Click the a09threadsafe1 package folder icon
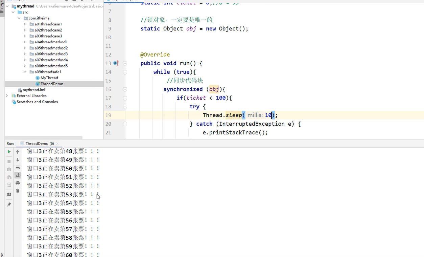 coord(31,72)
